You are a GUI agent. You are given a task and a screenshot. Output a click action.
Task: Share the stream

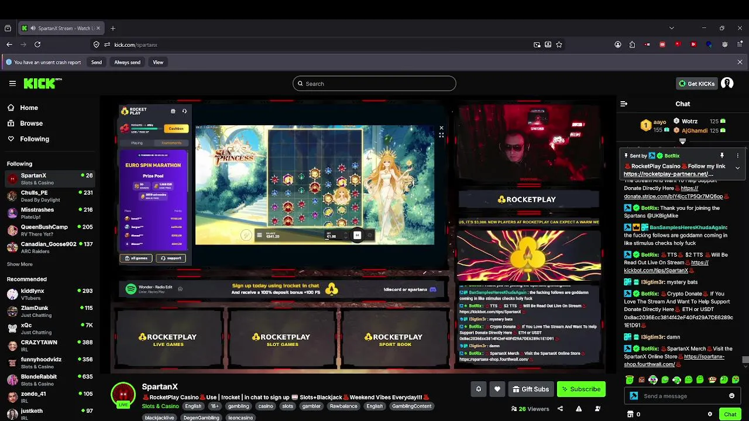560,409
